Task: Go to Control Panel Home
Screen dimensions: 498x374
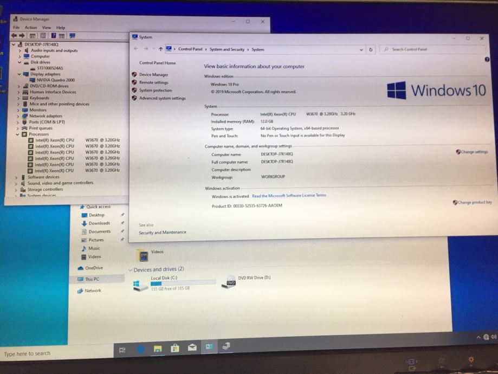Action: pyautogui.click(x=157, y=63)
